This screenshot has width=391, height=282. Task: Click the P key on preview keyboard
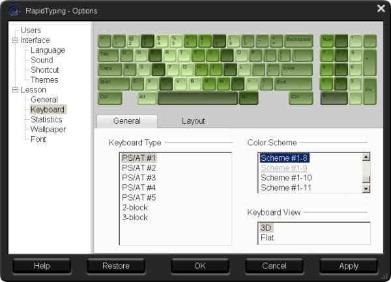tap(255, 55)
